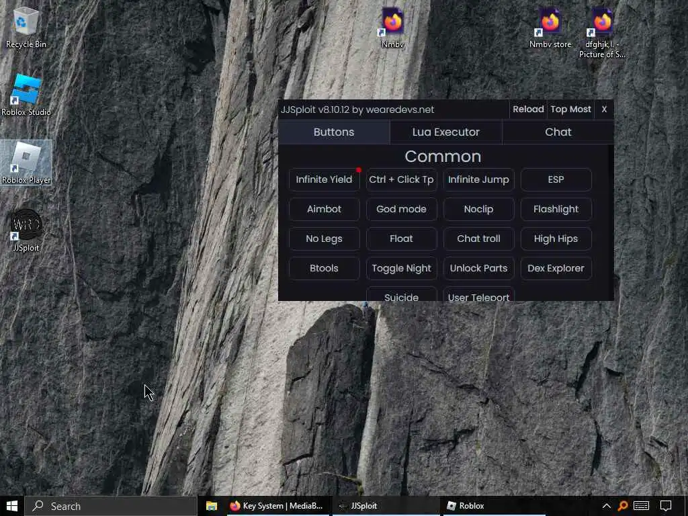Click the Suicide button
The height and width of the screenshot is (516, 688).
coord(401,295)
